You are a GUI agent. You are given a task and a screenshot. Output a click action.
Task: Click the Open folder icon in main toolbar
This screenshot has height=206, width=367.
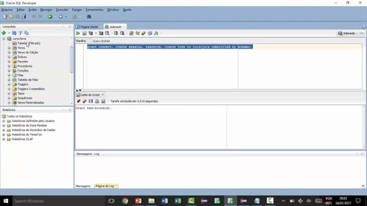pyautogui.click(x=11, y=17)
